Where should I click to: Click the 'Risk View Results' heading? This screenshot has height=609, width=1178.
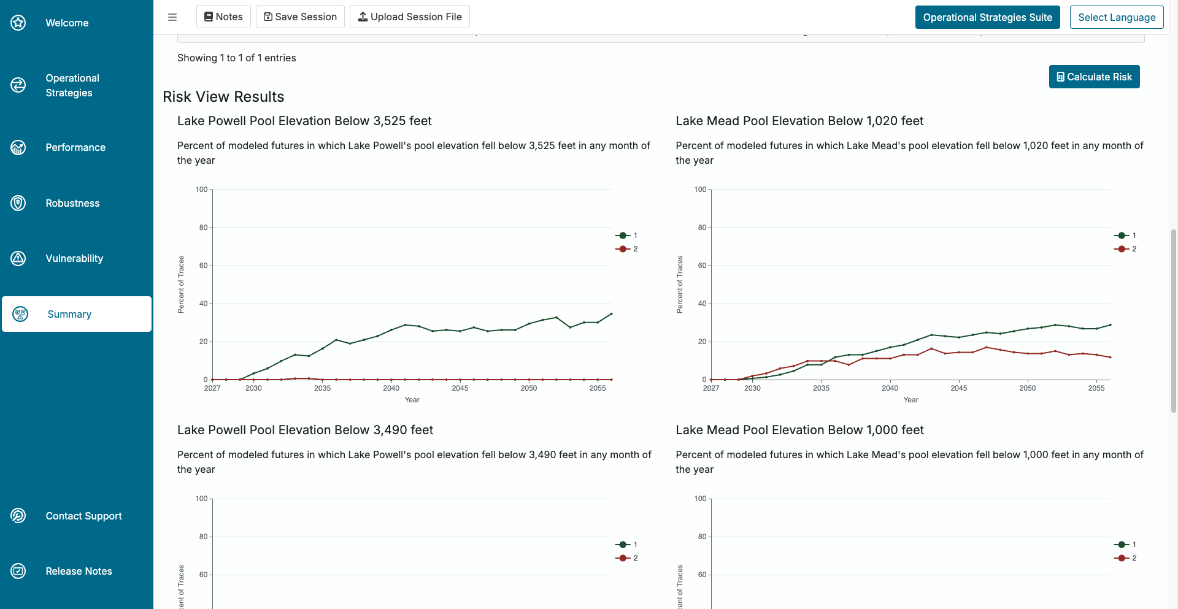(x=223, y=97)
